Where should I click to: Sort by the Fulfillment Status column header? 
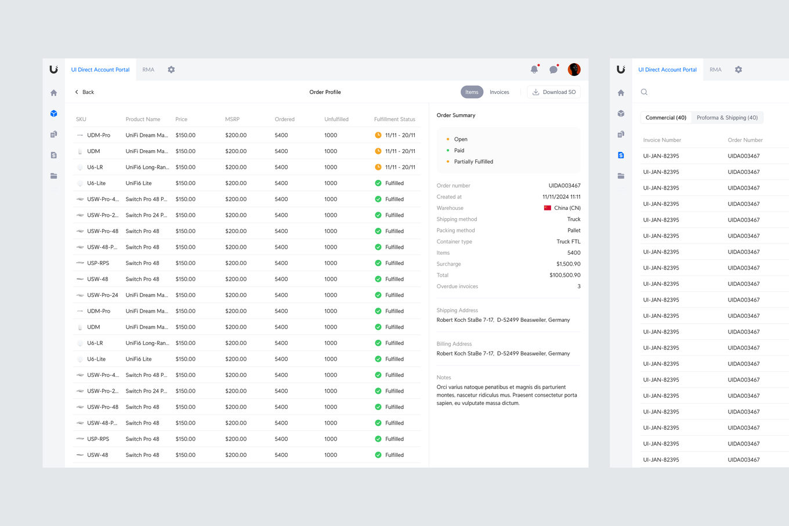click(x=395, y=119)
